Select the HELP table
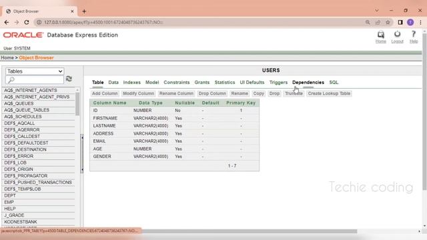427x240 pixels. pos(10,209)
